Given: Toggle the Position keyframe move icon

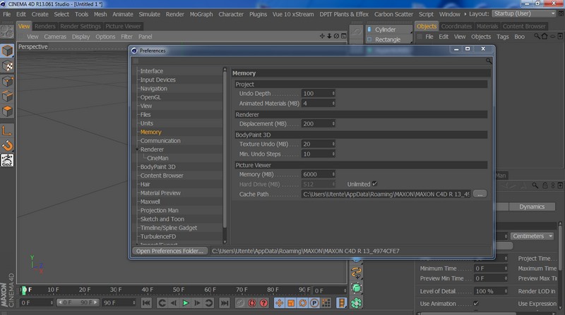Looking at the screenshot, I should coord(279,303).
